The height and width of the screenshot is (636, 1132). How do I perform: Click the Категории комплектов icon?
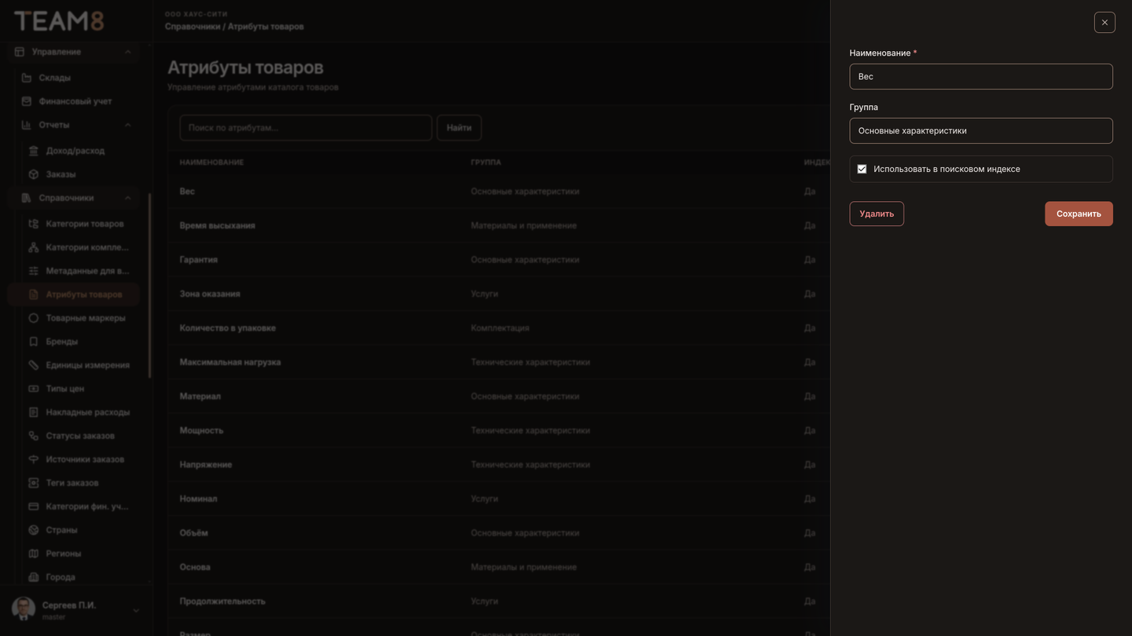point(33,247)
